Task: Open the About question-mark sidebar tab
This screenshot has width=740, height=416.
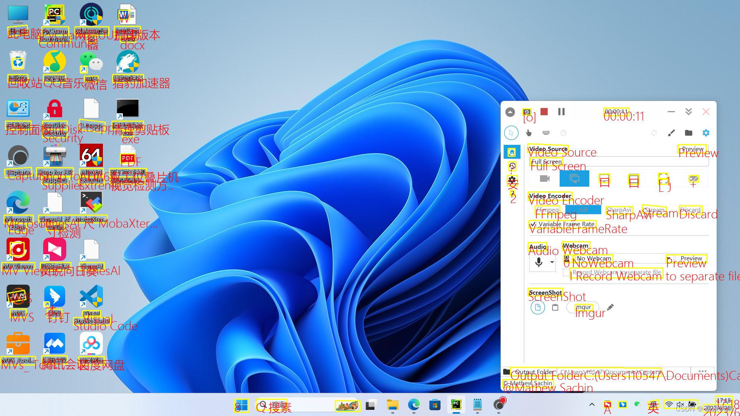Action: pos(512,193)
